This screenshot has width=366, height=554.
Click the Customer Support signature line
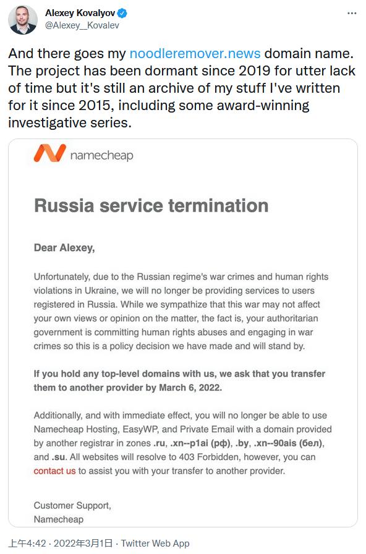(72, 506)
